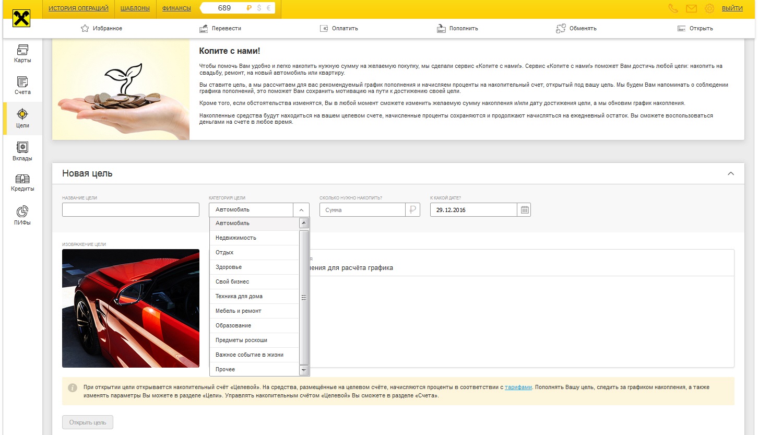The width and height of the screenshot is (758, 435).
Task: Click the Raiffeisen bank logo
Action: [21, 18]
